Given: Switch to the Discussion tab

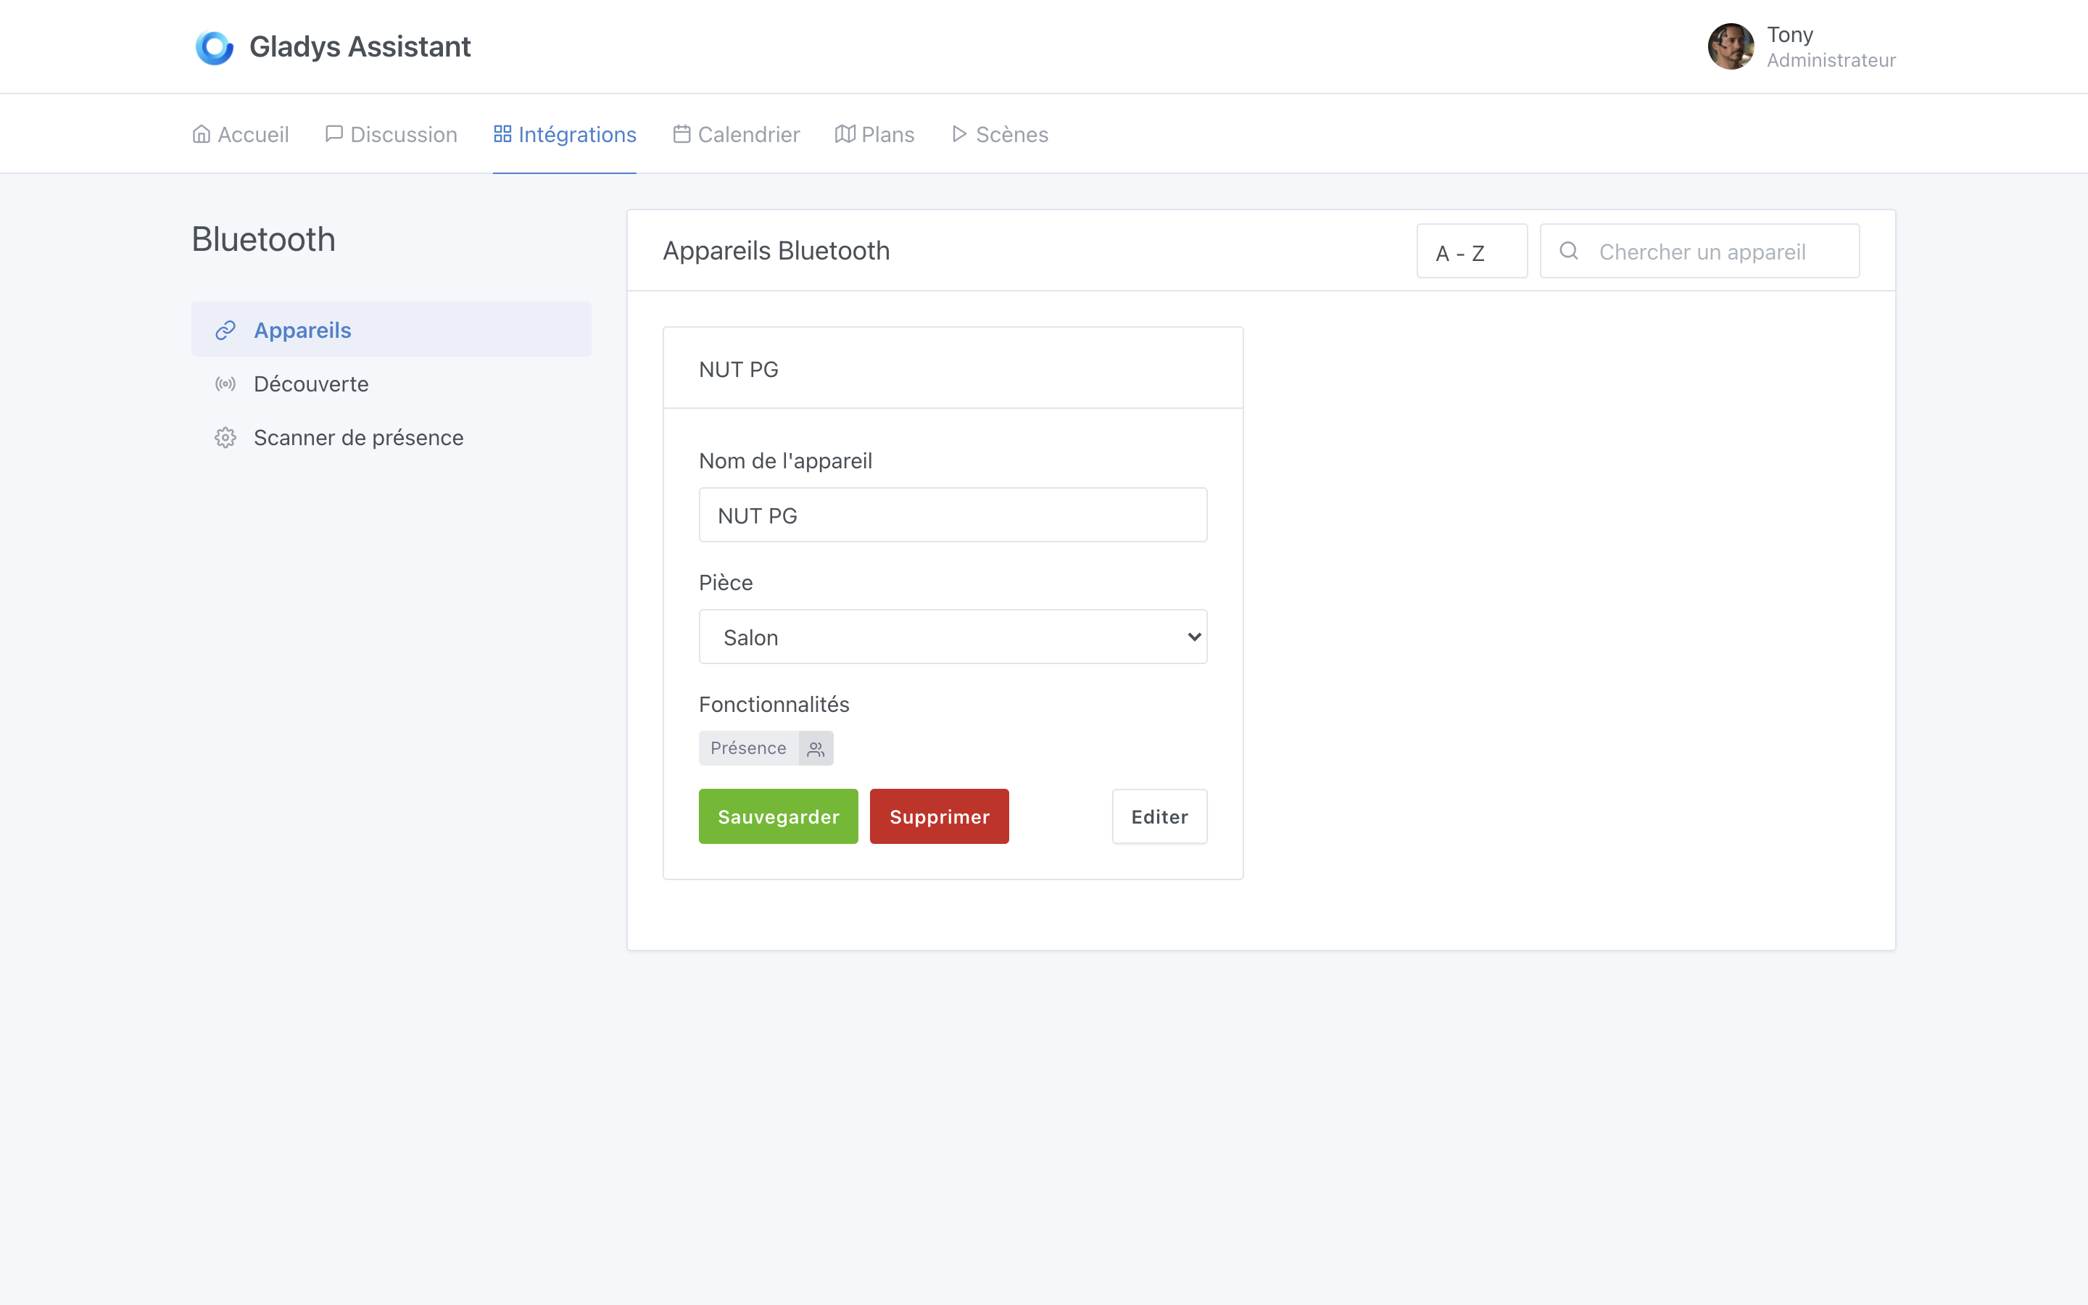Looking at the screenshot, I should (403, 134).
